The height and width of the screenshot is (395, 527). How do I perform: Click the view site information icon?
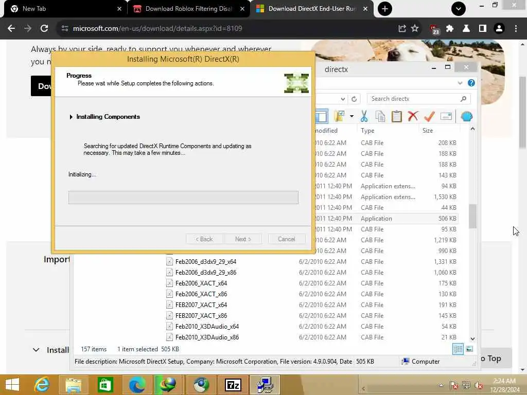(65, 29)
